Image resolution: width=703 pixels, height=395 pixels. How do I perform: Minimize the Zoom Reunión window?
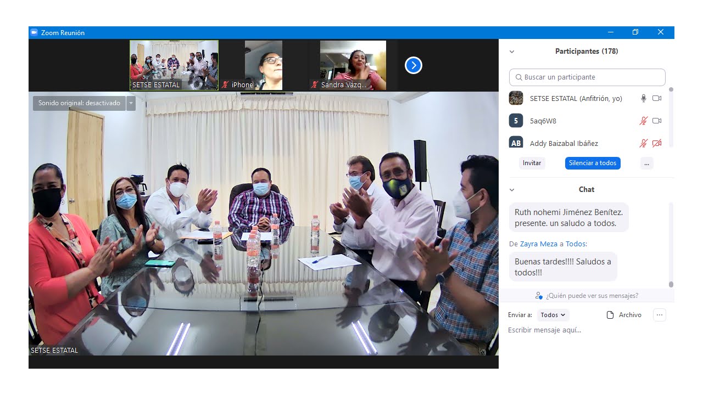(610, 32)
